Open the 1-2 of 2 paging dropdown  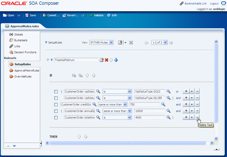tap(159, 42)
